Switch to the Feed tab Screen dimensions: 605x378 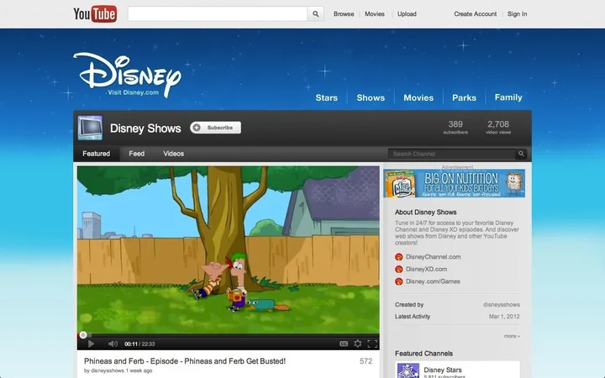pos(137,154)
